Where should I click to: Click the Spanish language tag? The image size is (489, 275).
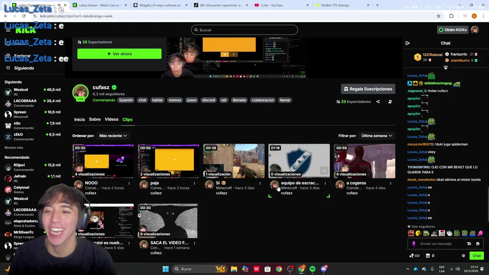126,100
